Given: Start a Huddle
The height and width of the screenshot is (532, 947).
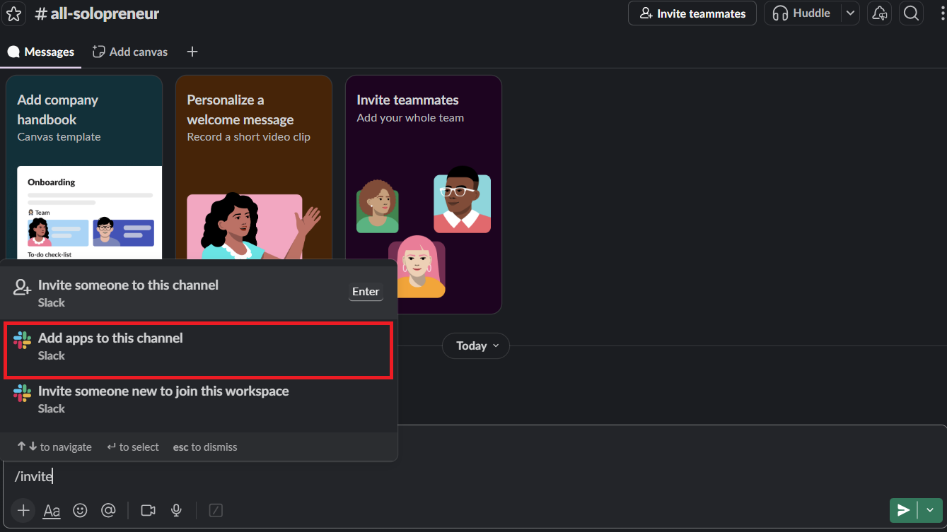Looking at the screenshot, I should pos(802,13).
